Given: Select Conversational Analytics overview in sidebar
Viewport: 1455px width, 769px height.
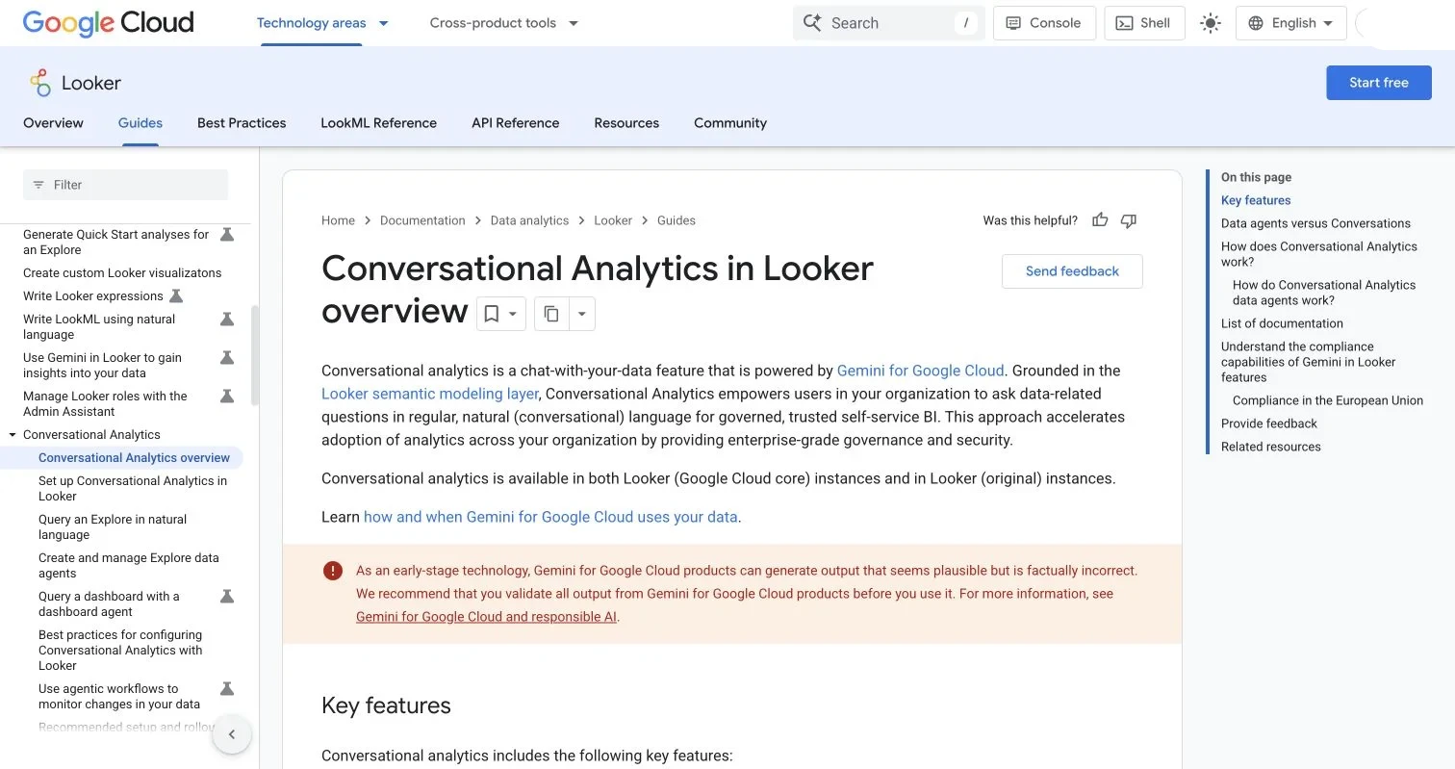Looking at the screenshot, I should click(x=135, y=458).
